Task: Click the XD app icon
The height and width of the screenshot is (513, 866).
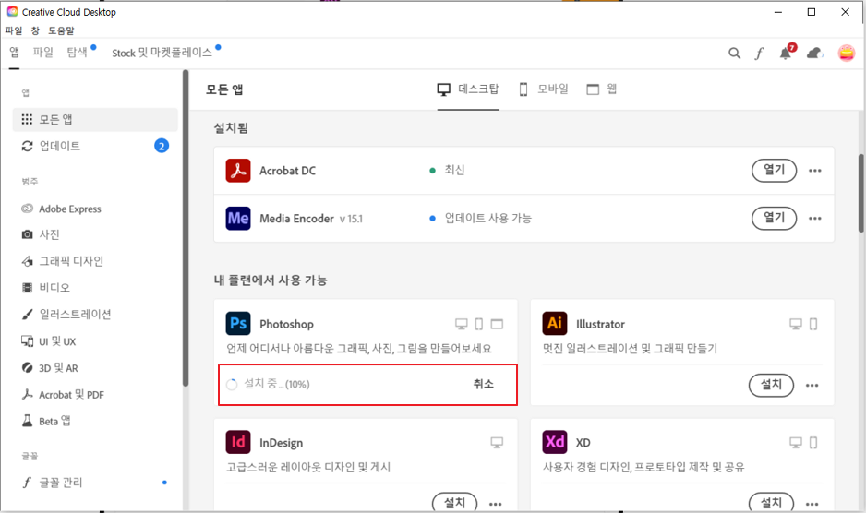Action: tap(555, 442)
